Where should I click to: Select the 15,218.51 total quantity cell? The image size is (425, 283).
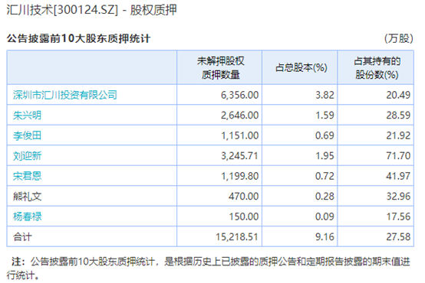[219, 237]
